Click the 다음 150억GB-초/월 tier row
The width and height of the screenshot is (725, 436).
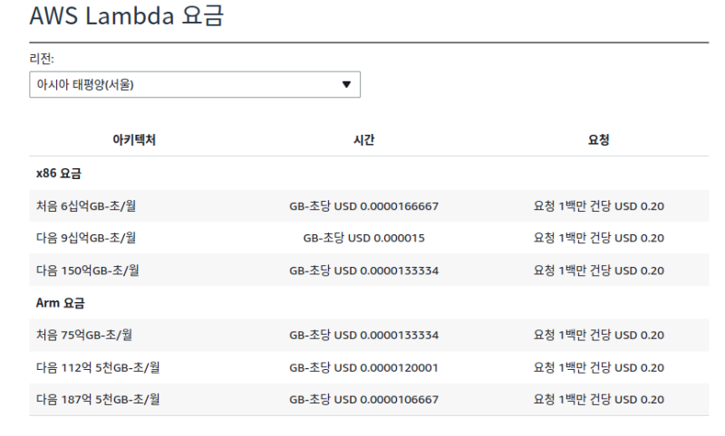[87, 270]
